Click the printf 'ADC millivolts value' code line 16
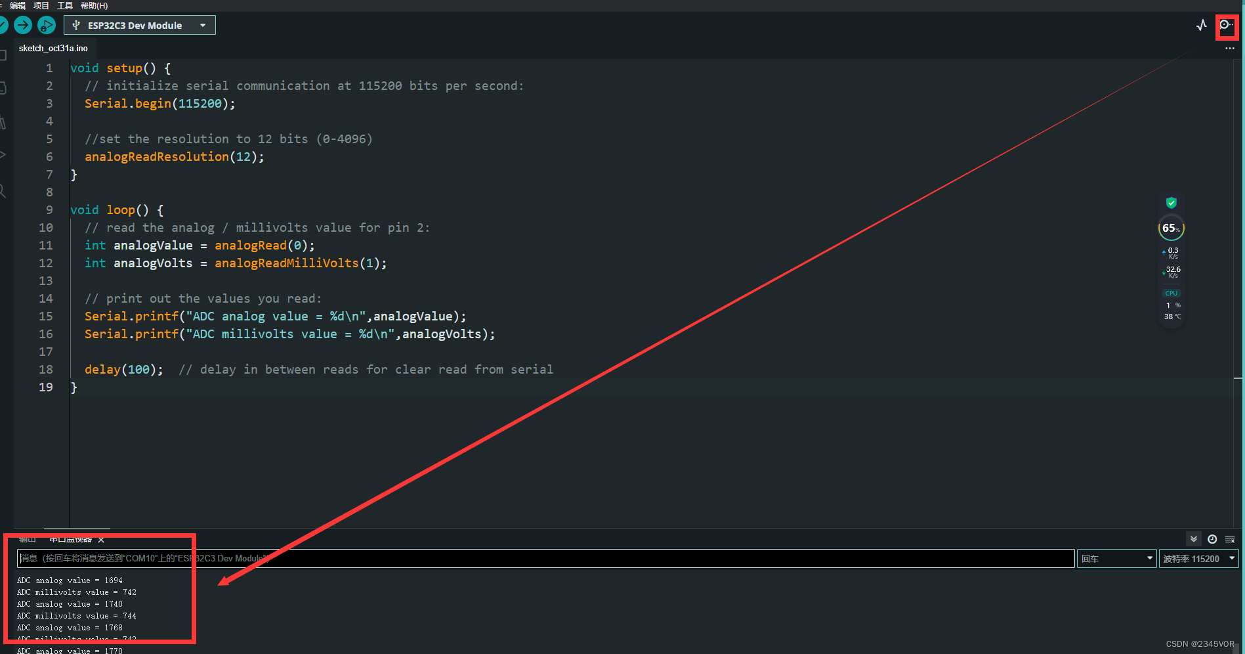 [290, 334]
